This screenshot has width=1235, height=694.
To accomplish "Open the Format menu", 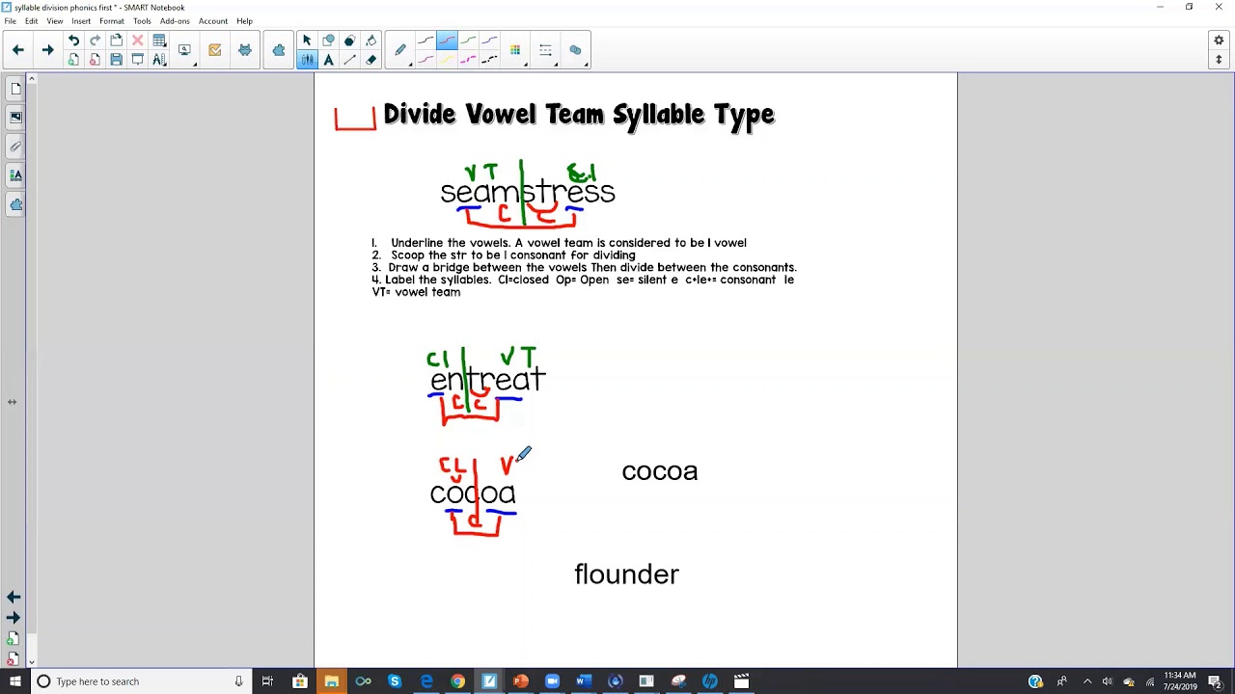I will coord(112,21).
